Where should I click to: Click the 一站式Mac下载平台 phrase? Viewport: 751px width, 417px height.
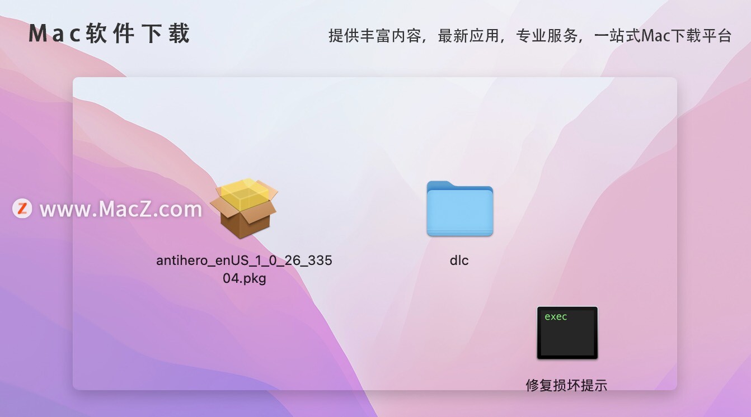[663, 36]
